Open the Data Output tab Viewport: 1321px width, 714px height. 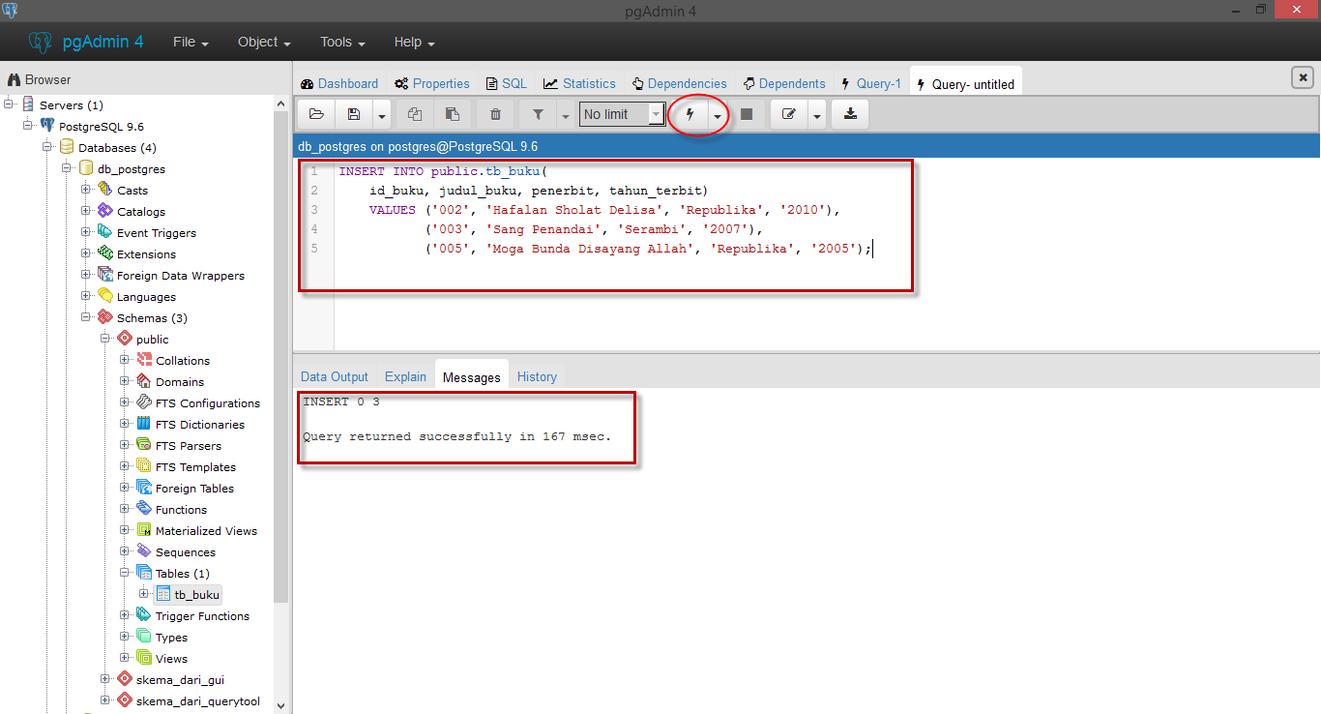[x=335, y=376]
